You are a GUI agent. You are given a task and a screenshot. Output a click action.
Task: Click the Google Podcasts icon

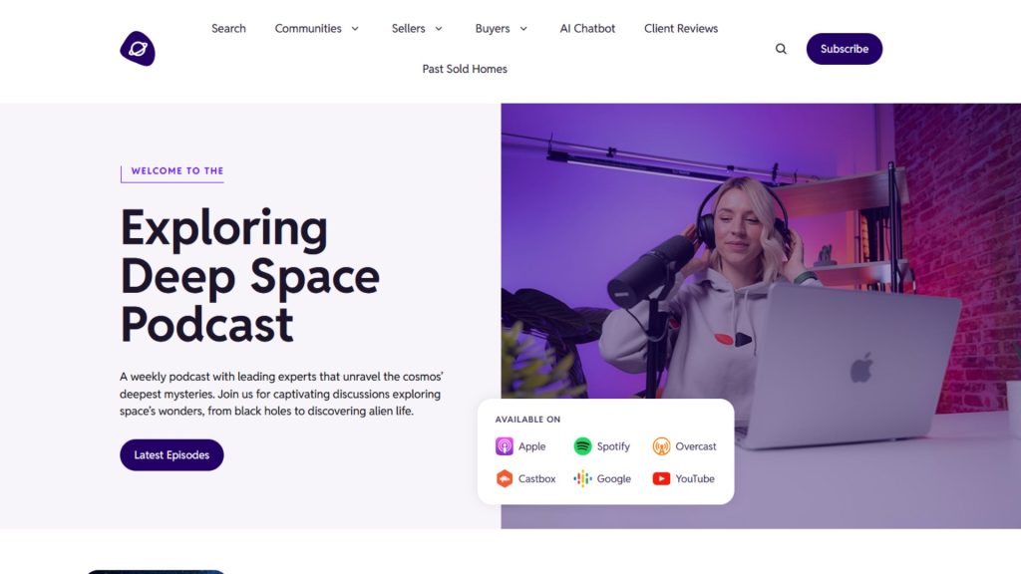tap(582, 478)
